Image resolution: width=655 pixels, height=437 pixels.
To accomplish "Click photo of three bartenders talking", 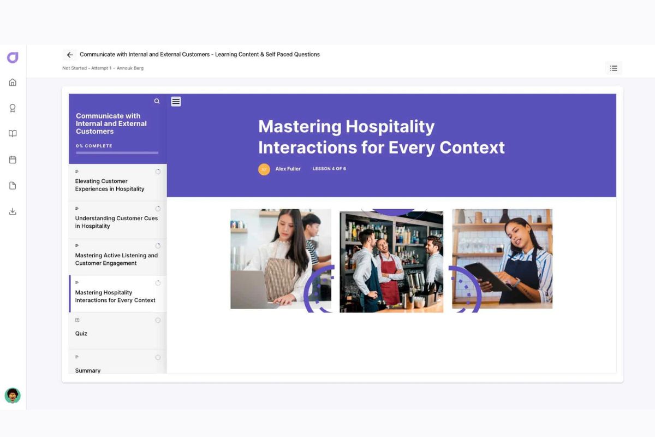I will click(x=391, y=262).
